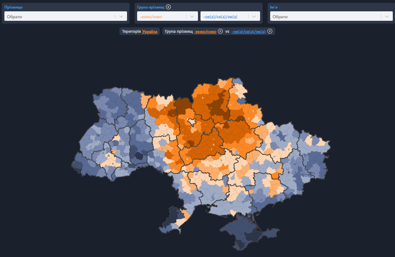Click the X icon next to "-енко/єнко" tag

pyautogui.click(x=220, y=31)
